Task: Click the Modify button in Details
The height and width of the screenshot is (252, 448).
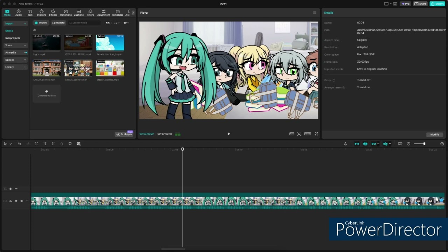Action: click(x=434, y=134)
